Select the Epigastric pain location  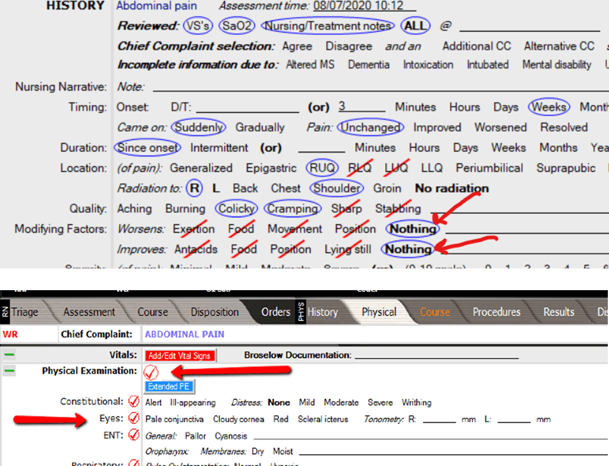pos(271,168)
